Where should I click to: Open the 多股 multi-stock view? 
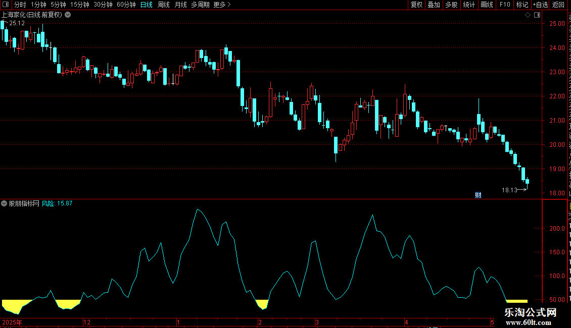click(x=452, y=5)
